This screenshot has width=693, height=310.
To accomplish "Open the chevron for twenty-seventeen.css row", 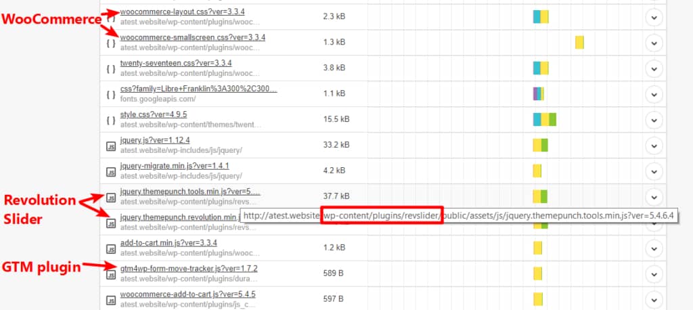I will 654,68.
